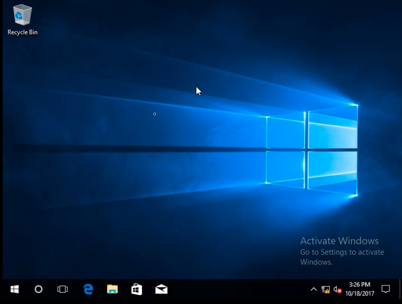The height and width of the screenshot is (304, 402).
Task: Open the Windows Store app
Action: pos(137,289)
